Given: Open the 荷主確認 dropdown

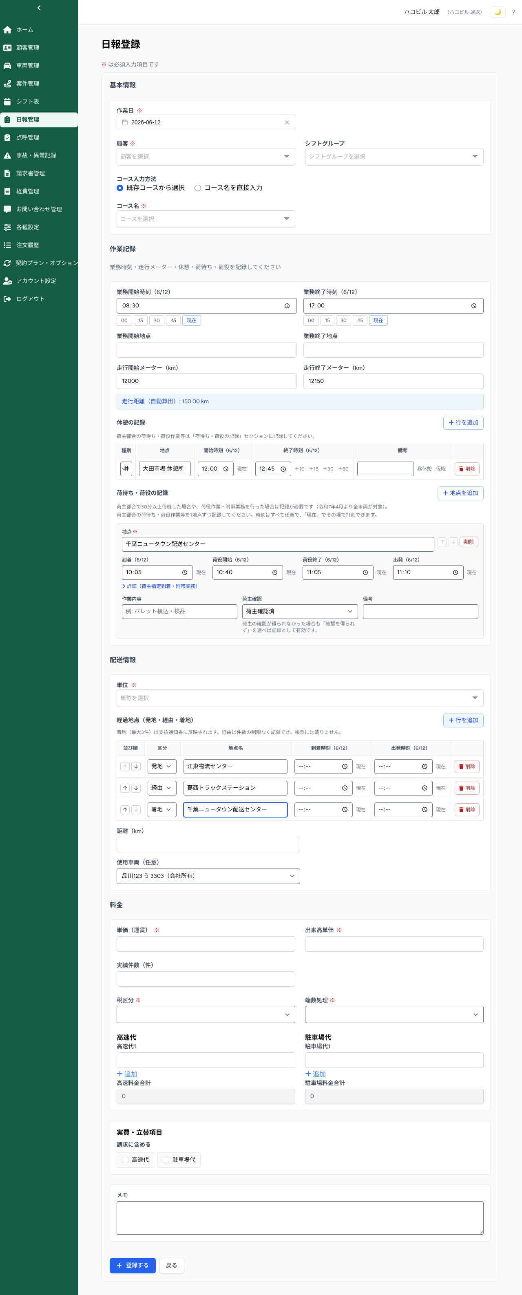Looking at the screenshot, I should pos(300,612).
